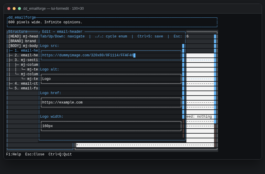This screenshot has width=265, height=174.
Task: Click Ctrl+Q:Quit in the status bar
Action: point(60,154)
